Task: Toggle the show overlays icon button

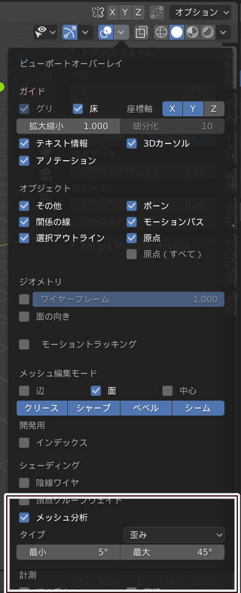Action: pyautogui.click(x=105, y=33)
